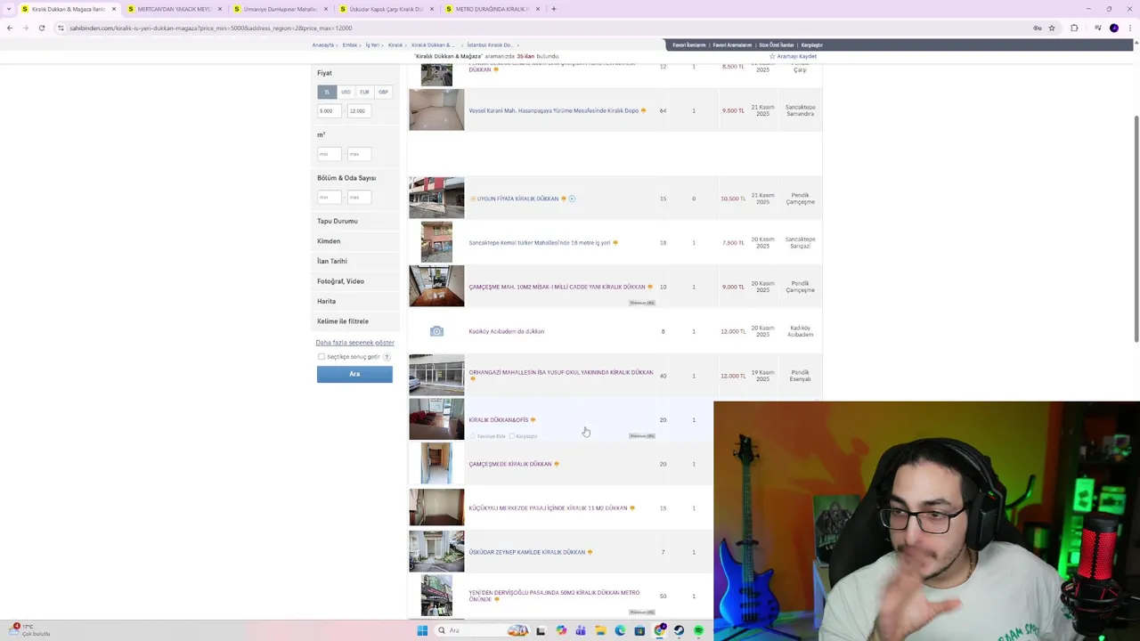
Task: Click maximum price field showing 12.000
Action: pos(360,111)
